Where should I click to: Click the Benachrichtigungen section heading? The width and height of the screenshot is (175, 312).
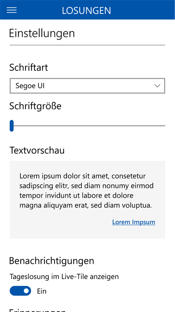pos(51,261)
